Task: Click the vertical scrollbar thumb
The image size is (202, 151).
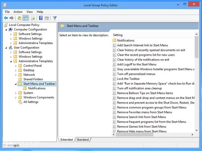Action: pos(196,47)
